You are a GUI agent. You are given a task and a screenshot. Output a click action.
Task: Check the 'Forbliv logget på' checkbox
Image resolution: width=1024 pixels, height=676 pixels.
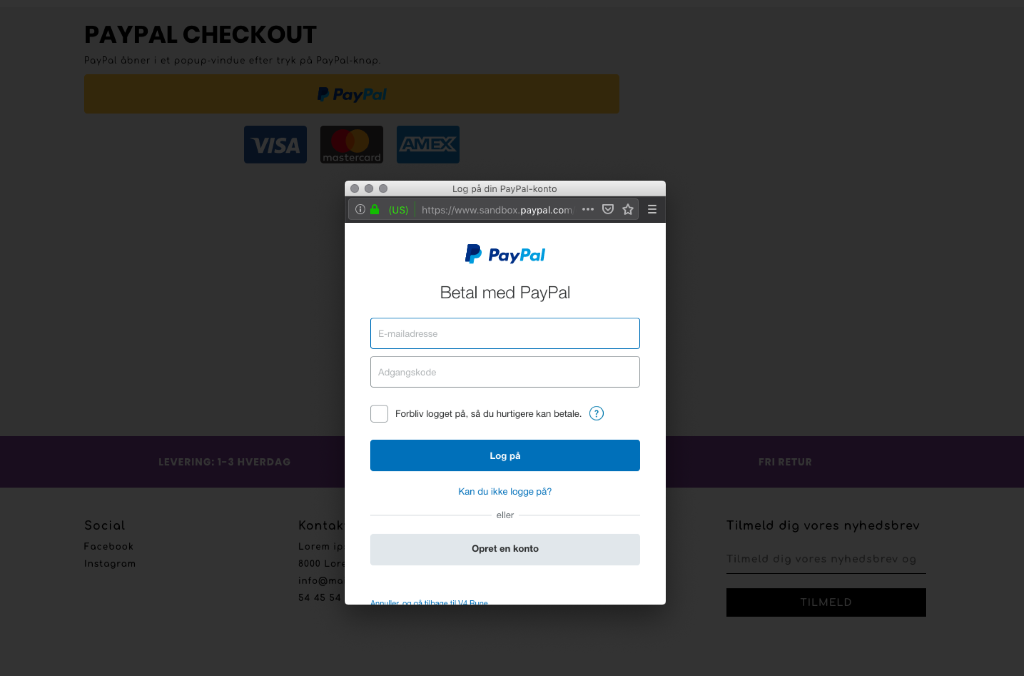coord(379,413)
